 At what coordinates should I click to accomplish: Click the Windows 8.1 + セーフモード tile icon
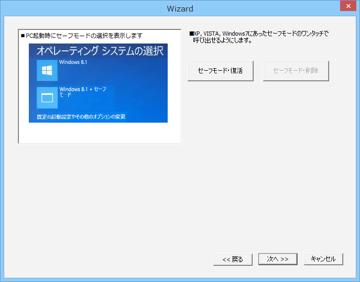pyautogui.click(x=47, y=97)
